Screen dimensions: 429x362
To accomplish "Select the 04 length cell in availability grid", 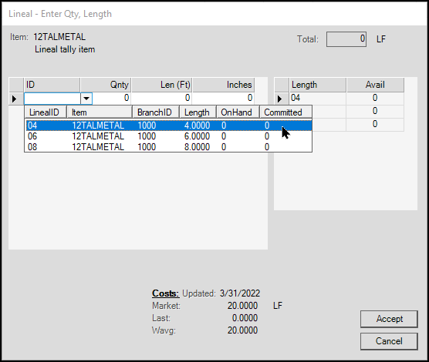I will pos(318,98).
